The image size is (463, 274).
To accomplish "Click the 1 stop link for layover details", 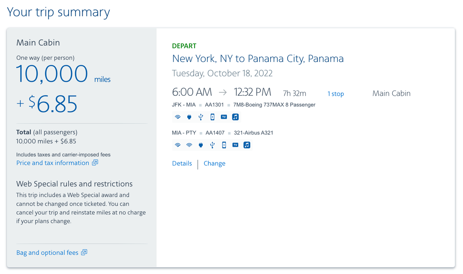I will (x=336, y=94).
